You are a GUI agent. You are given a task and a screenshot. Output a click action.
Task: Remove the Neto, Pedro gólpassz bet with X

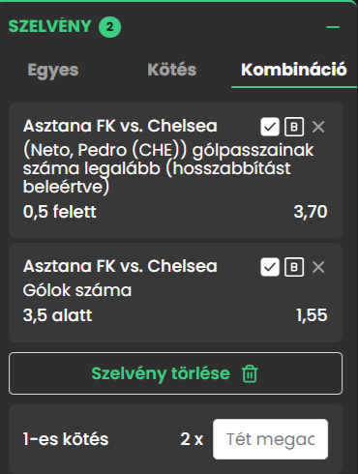[x=318, y=127]
